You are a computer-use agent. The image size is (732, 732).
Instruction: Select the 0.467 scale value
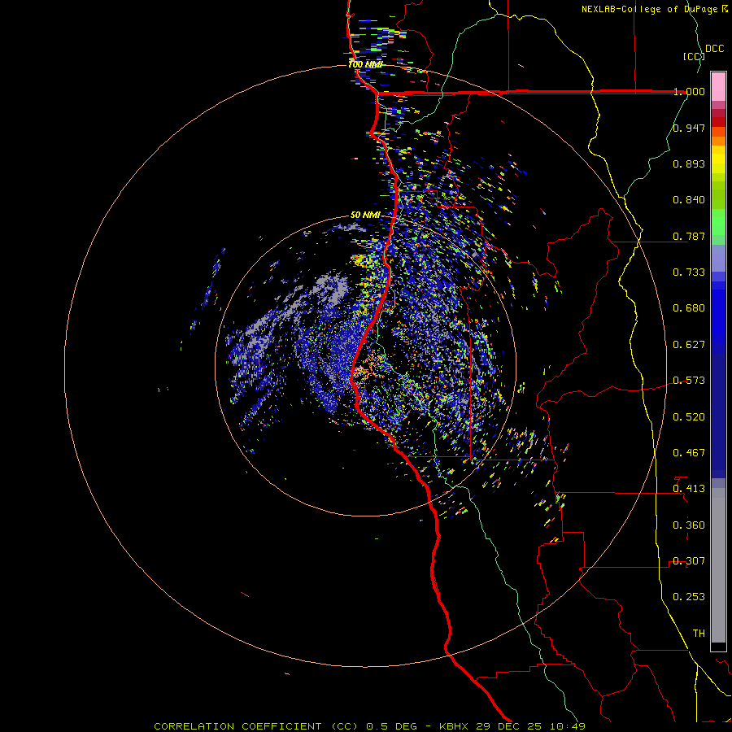[689, 453]
